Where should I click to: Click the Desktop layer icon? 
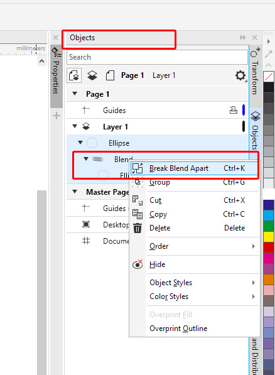(x=86, y=224)
